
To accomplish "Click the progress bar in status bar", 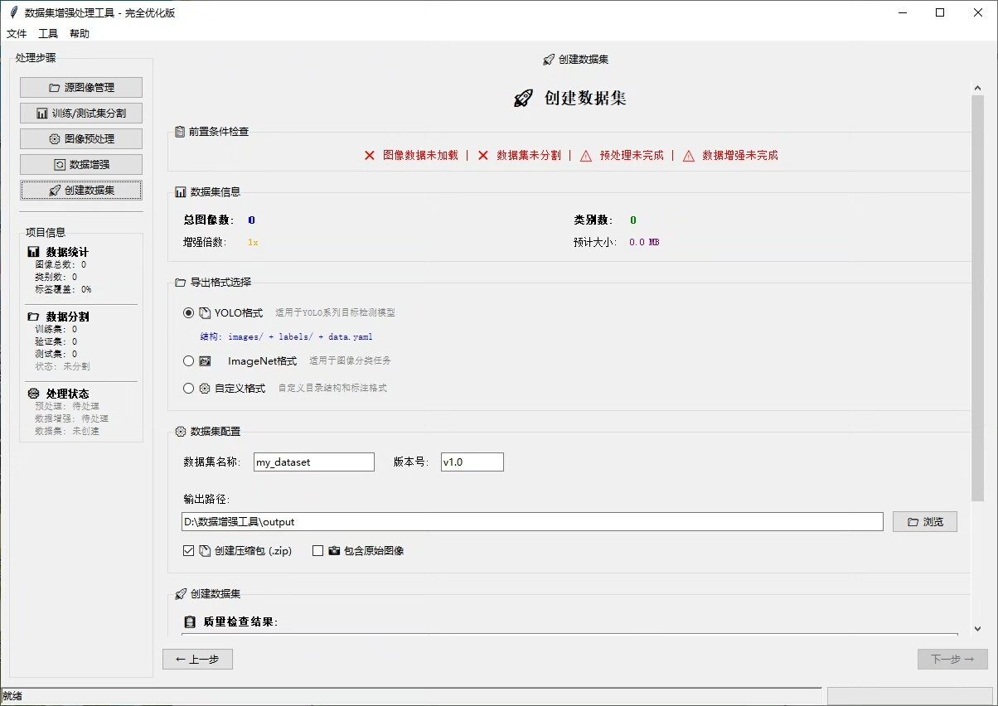I will click(x=911, y=696).
